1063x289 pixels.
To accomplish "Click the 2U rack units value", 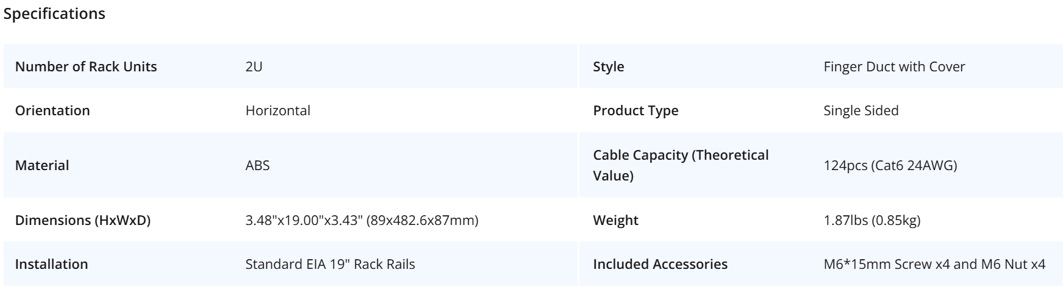I will (x=254, y=66).
